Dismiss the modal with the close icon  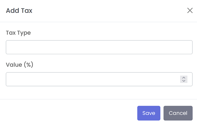tap(190, 11)
